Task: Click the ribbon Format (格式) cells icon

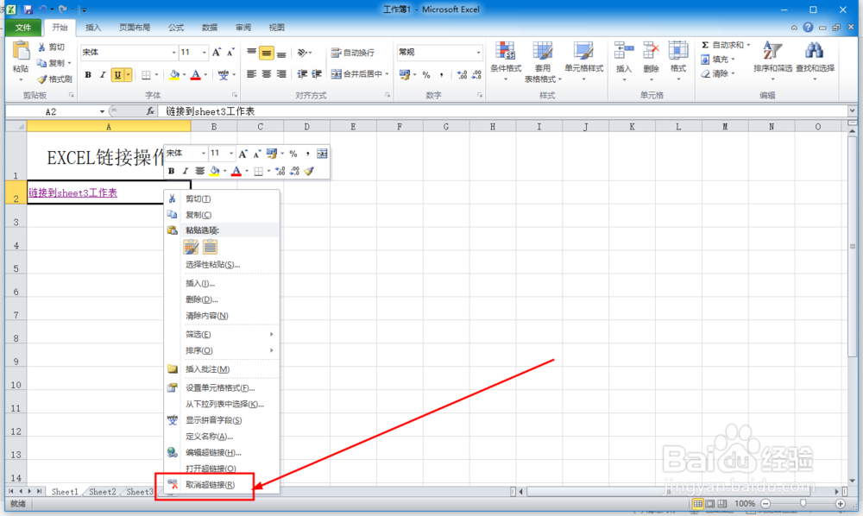Action: (678, 50)
